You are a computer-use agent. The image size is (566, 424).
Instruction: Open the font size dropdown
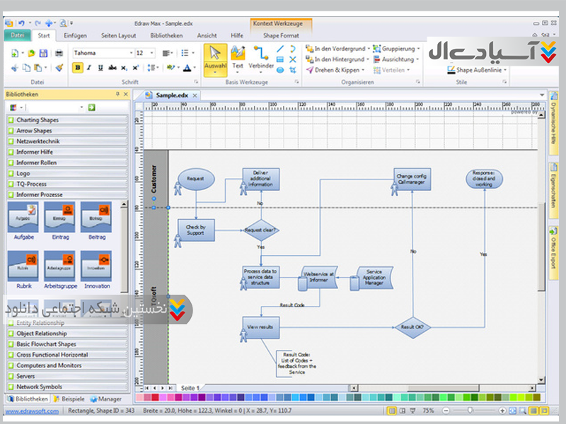point(152,53)
